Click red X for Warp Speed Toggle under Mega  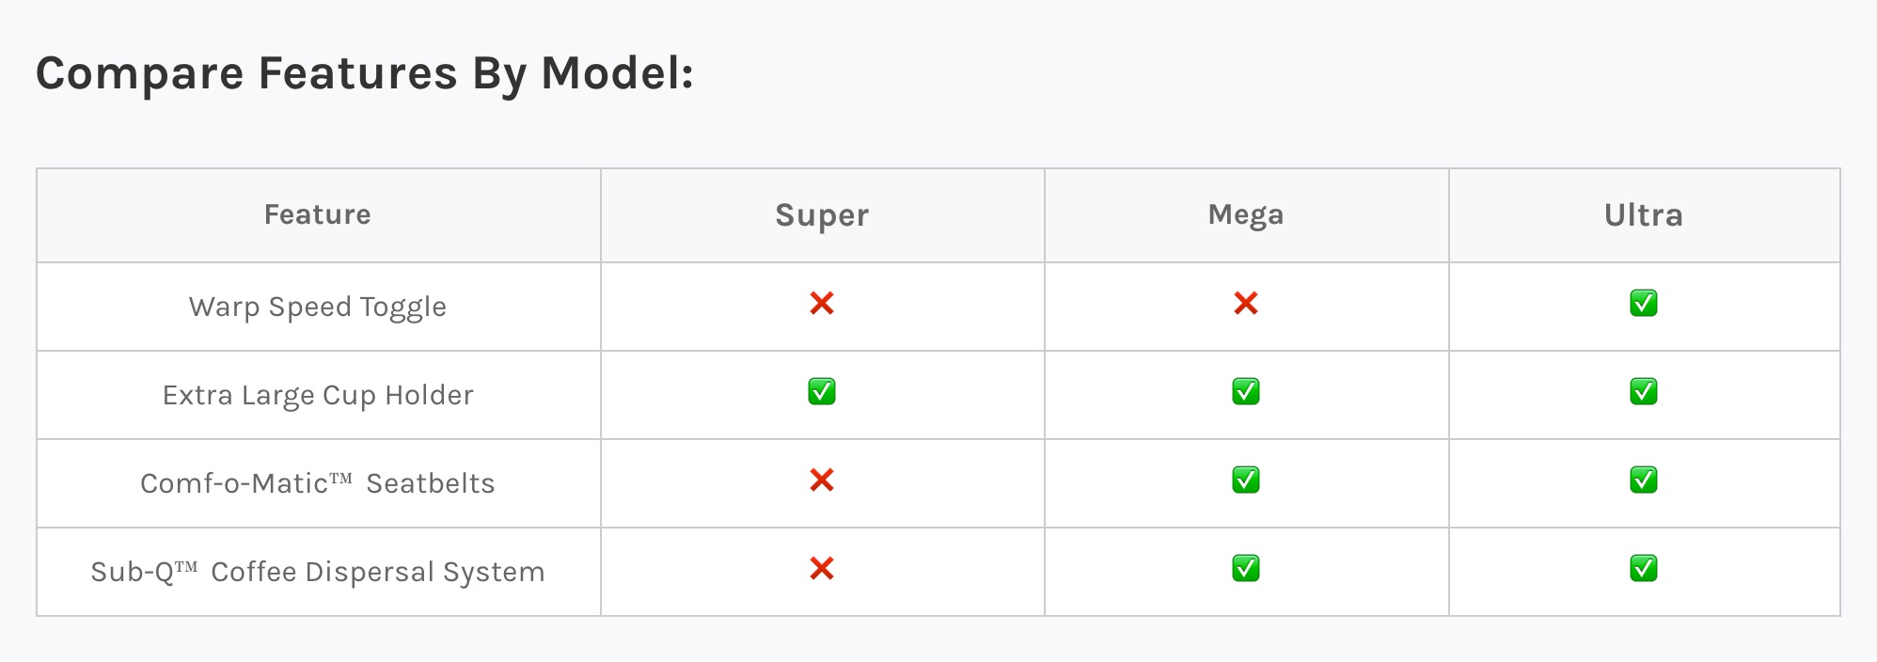click(x=1246, y=304)
